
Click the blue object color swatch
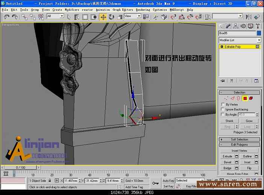click(x=259, y=33)
